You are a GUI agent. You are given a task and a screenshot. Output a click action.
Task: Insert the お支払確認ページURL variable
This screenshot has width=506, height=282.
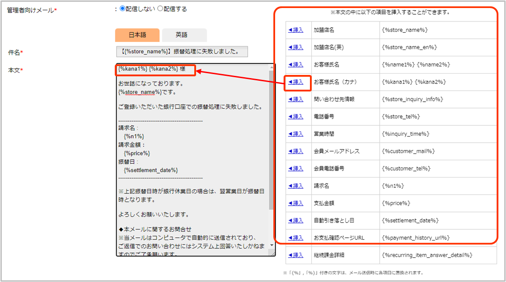coord(296,238)
